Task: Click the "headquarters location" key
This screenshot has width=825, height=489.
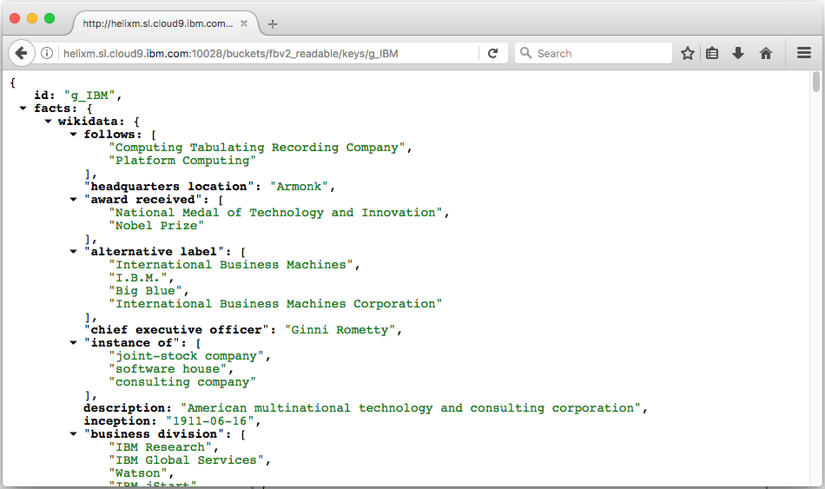Action: [168, 187]
